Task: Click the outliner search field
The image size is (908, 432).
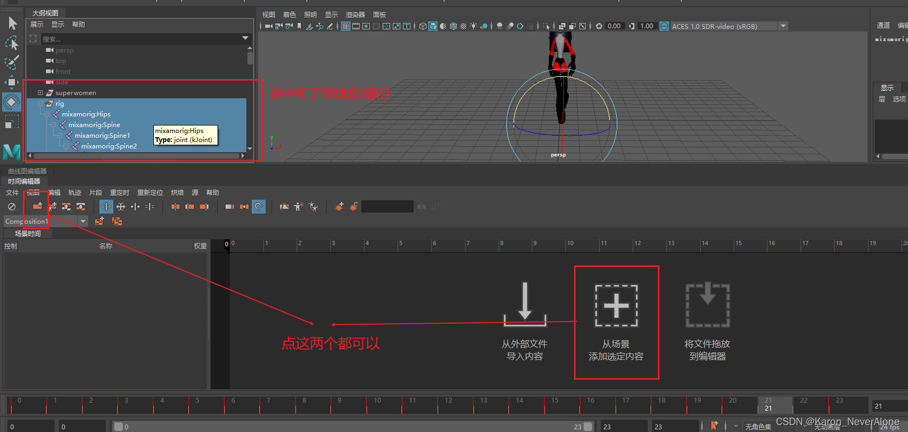Action: point(146,38)
